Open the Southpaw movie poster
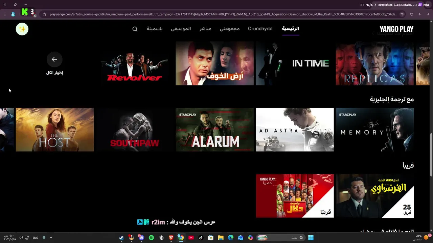Viewport: 433px width, 243px height. [135, 130]
